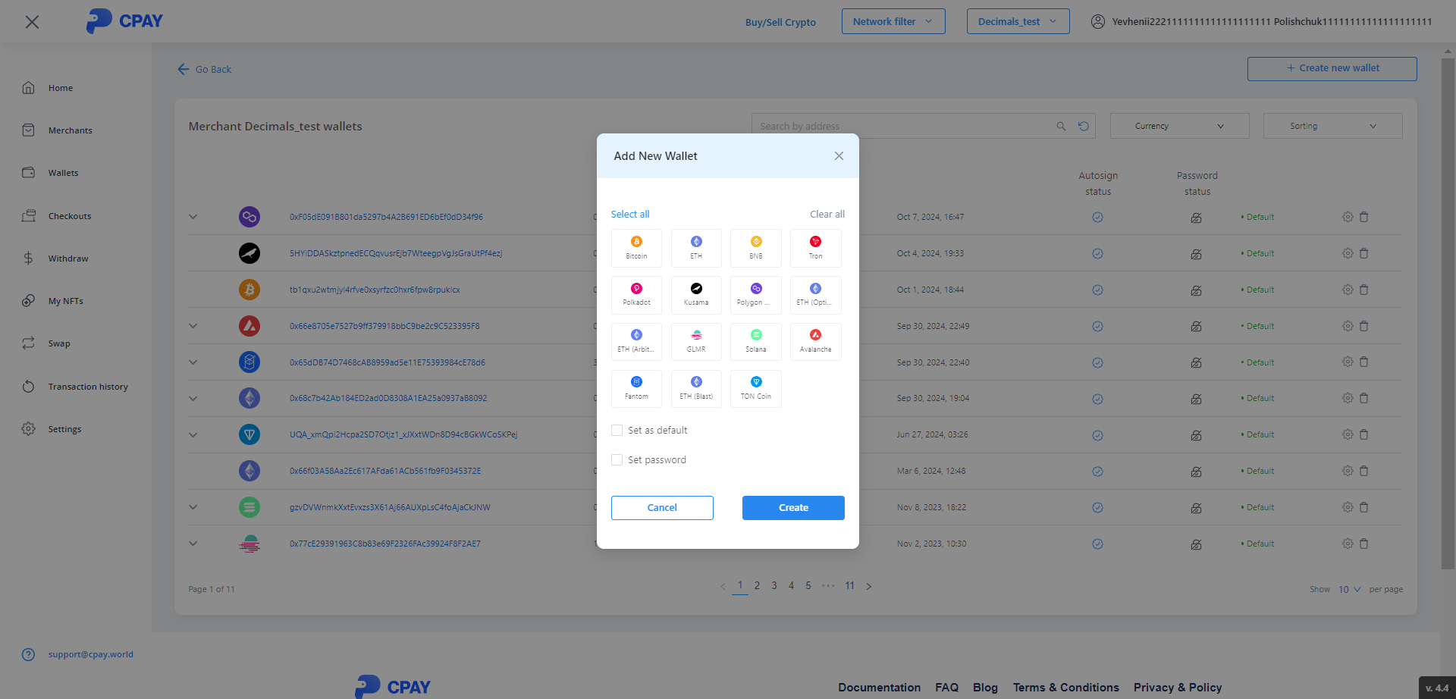Check the Set password option

pos(617,460)
